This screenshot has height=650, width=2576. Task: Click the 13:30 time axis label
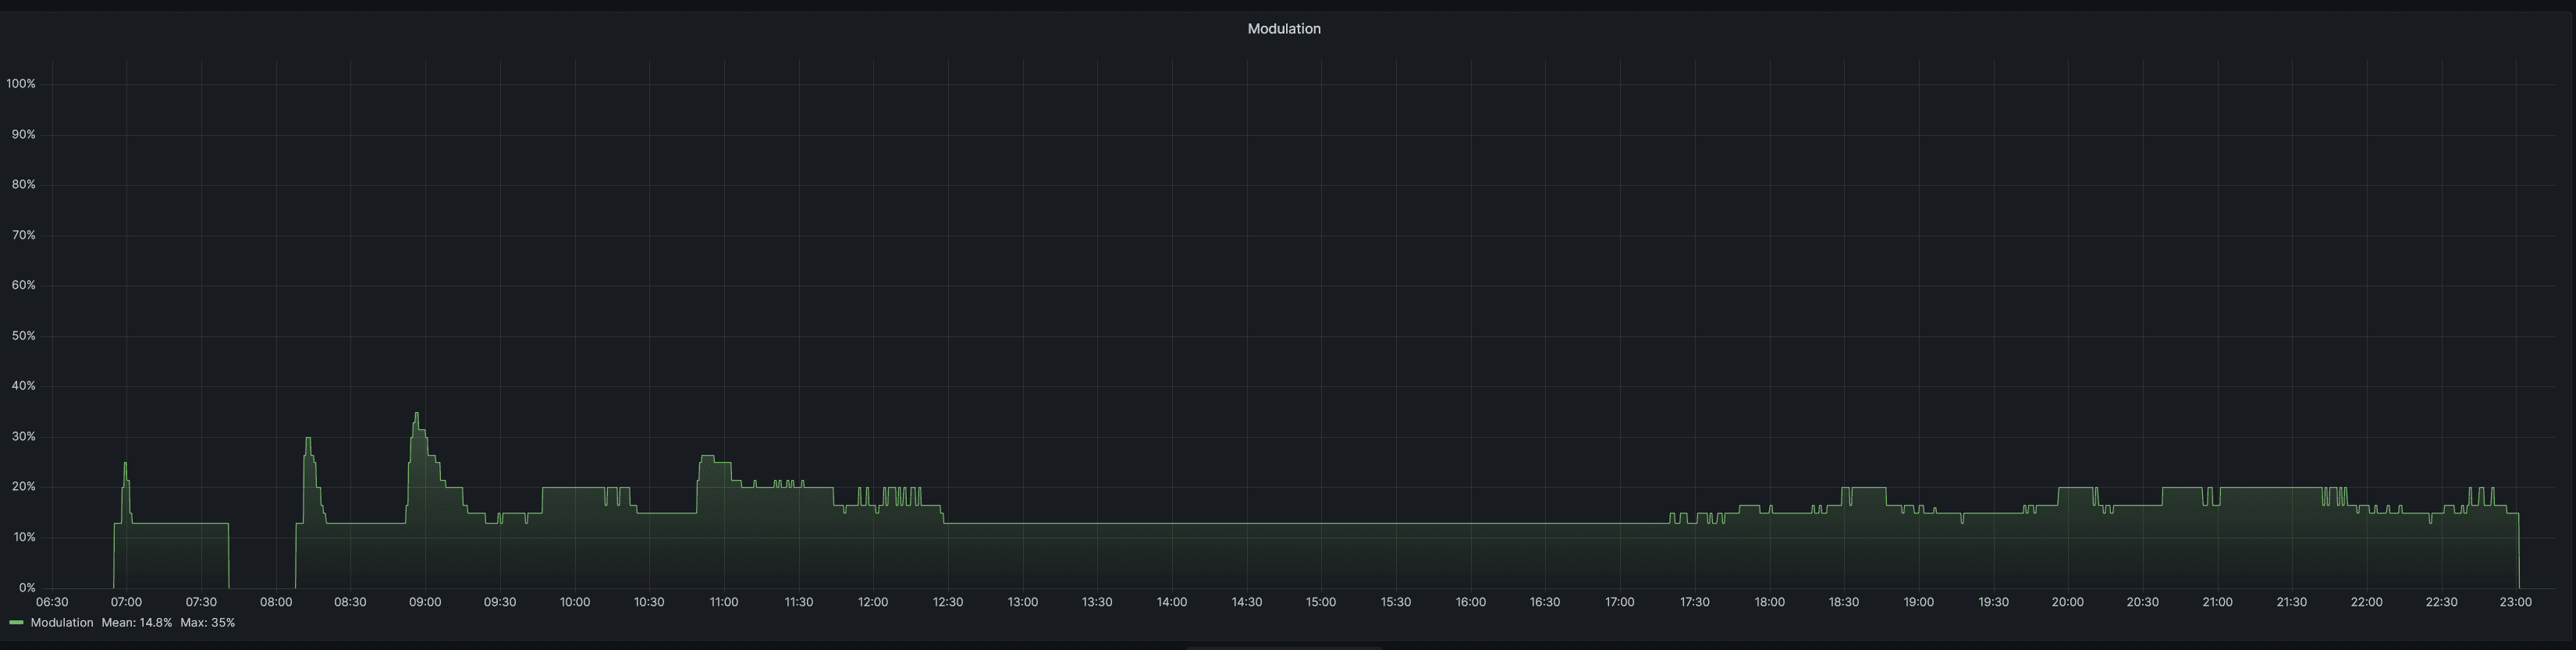[1097, 602]
